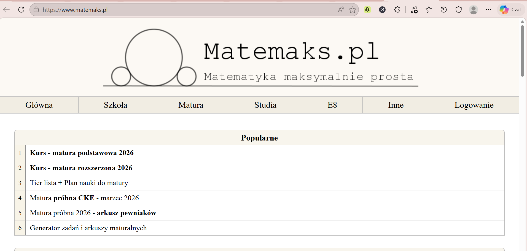Open the E8 menu item
527x251 pixels.
tap(332, 105)
